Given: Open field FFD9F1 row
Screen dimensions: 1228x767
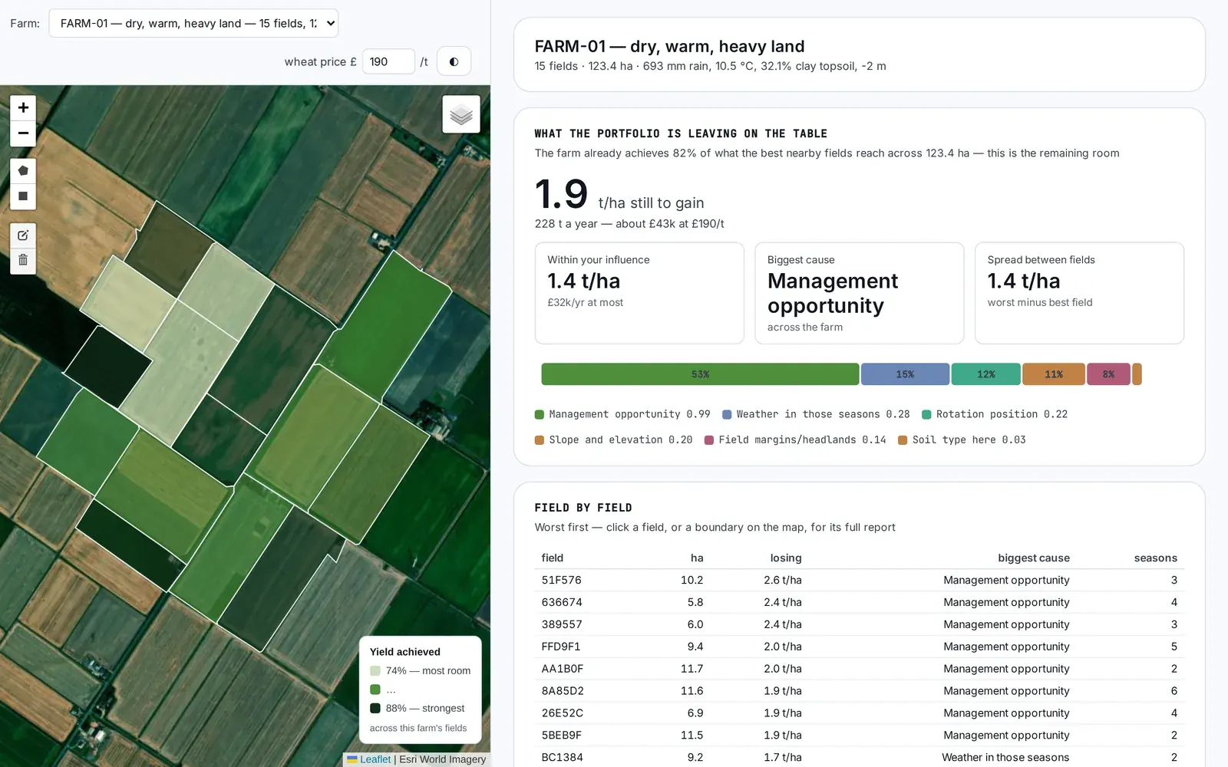Looking at the screenshot, I should pyautogui.click(x=859, y=647).
